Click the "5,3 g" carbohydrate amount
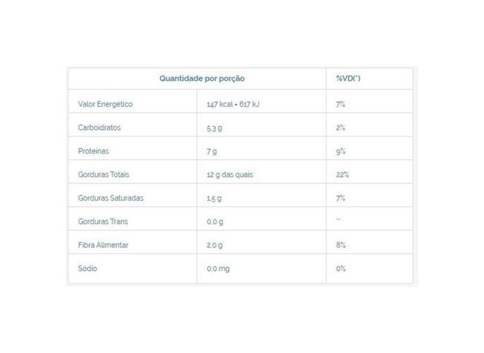Image resolution: width=484 pixels, height=353 pixels. click(215, 127)
